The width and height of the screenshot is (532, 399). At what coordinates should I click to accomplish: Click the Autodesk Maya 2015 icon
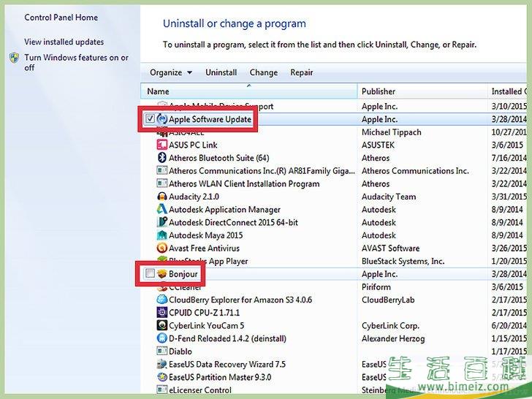tap(161, 235)
